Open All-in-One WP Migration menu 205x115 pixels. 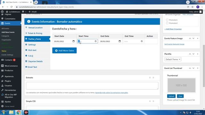[x=11, y=96]
